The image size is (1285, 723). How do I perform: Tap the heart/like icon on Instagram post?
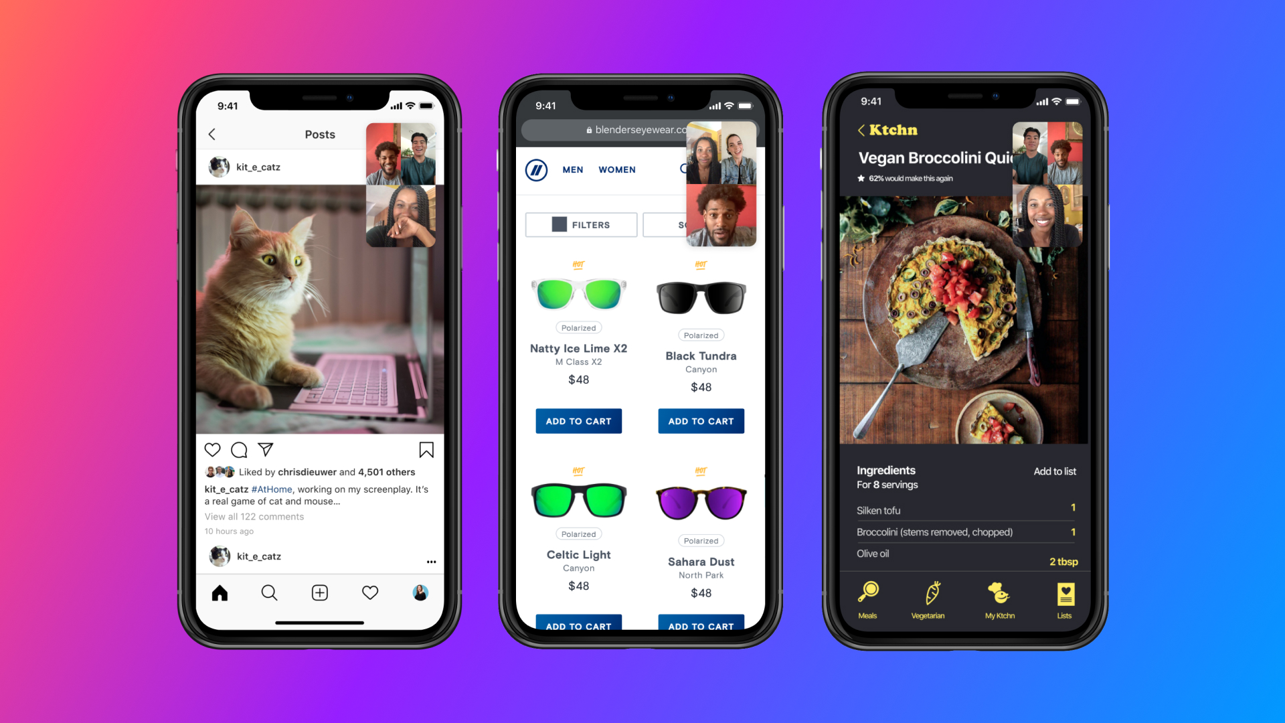(x=213, y=451)
